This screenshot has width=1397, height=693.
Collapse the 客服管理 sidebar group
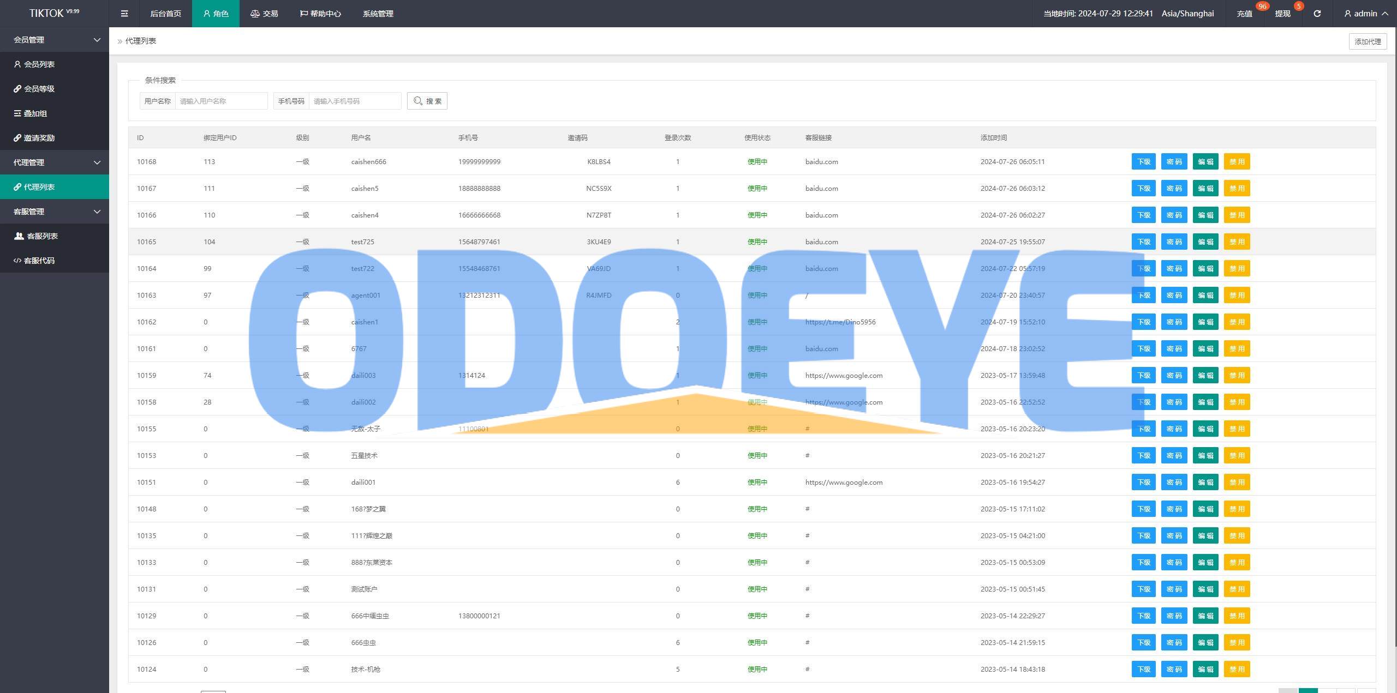[55, 212]
